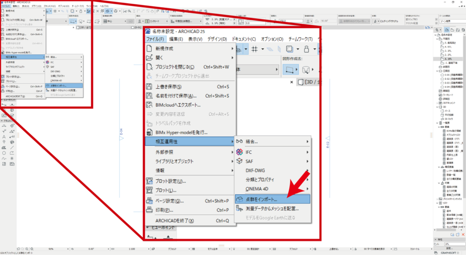Switch to the [E-01] tab in main window
Image resolution: width=466 pixels, height=255 pixels.
point(136,28)
